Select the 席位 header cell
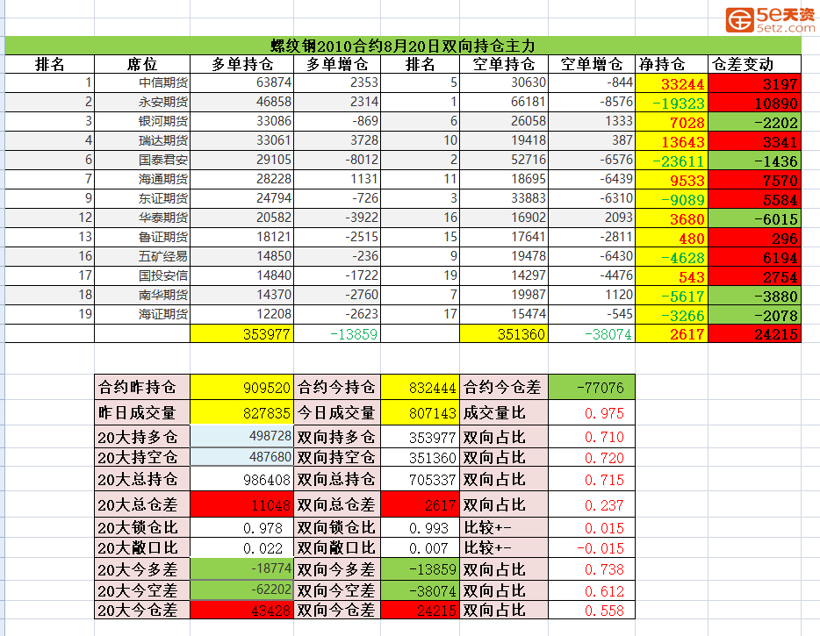This screenshot has width=820, height=636. 142,64
